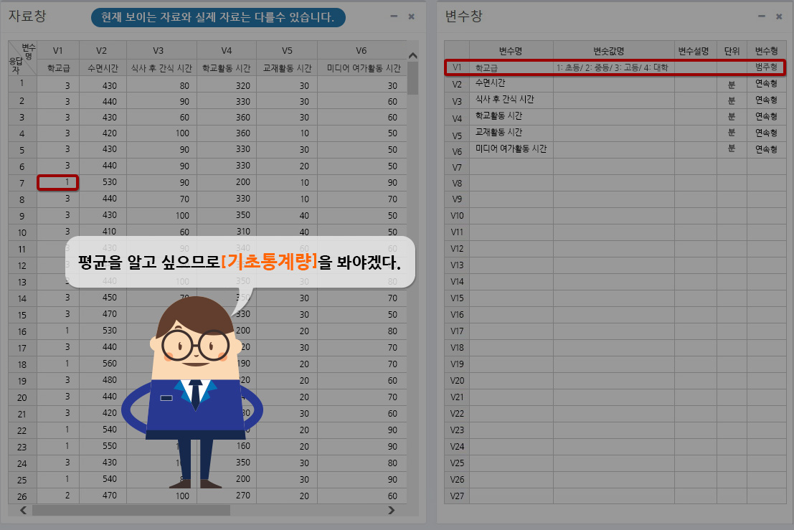794x530 pixels.
Task: Click the 연속형 type cell for V6
Action: (x=766, y=149)
